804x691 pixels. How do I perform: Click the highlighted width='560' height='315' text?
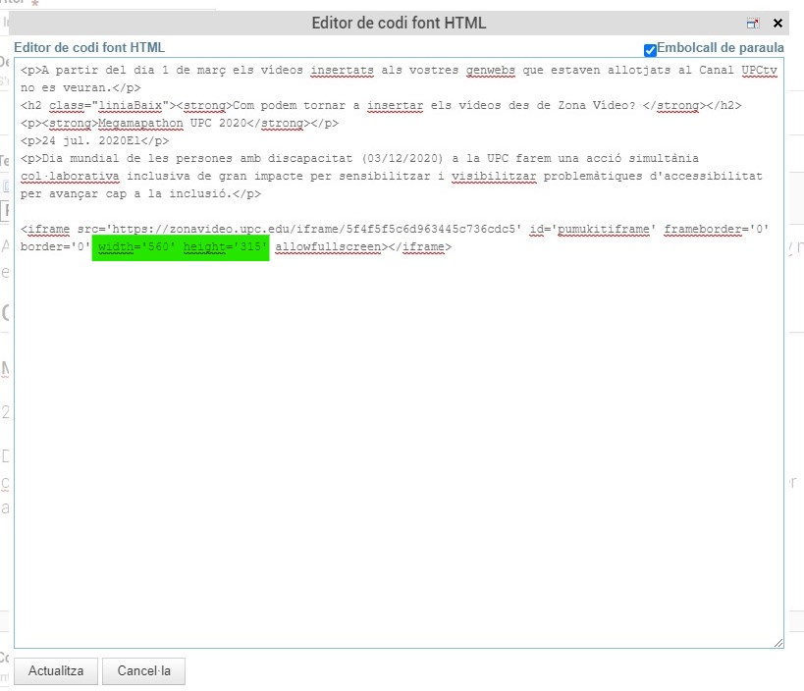click(181, 247)
